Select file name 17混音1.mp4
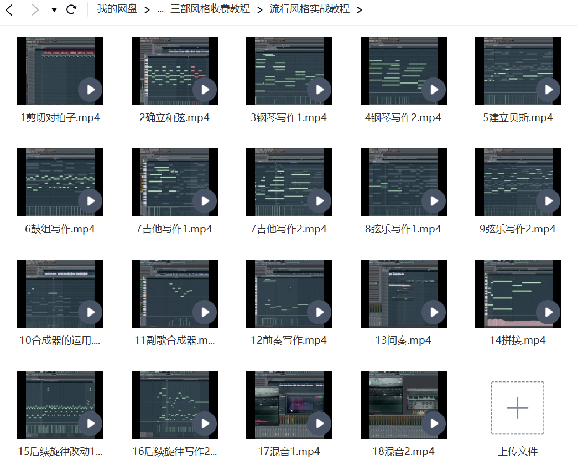Viewport: 578px width, 465px height. point(289,452)
